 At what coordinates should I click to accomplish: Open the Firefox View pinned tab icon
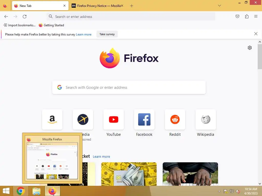[x=5, y=6]
